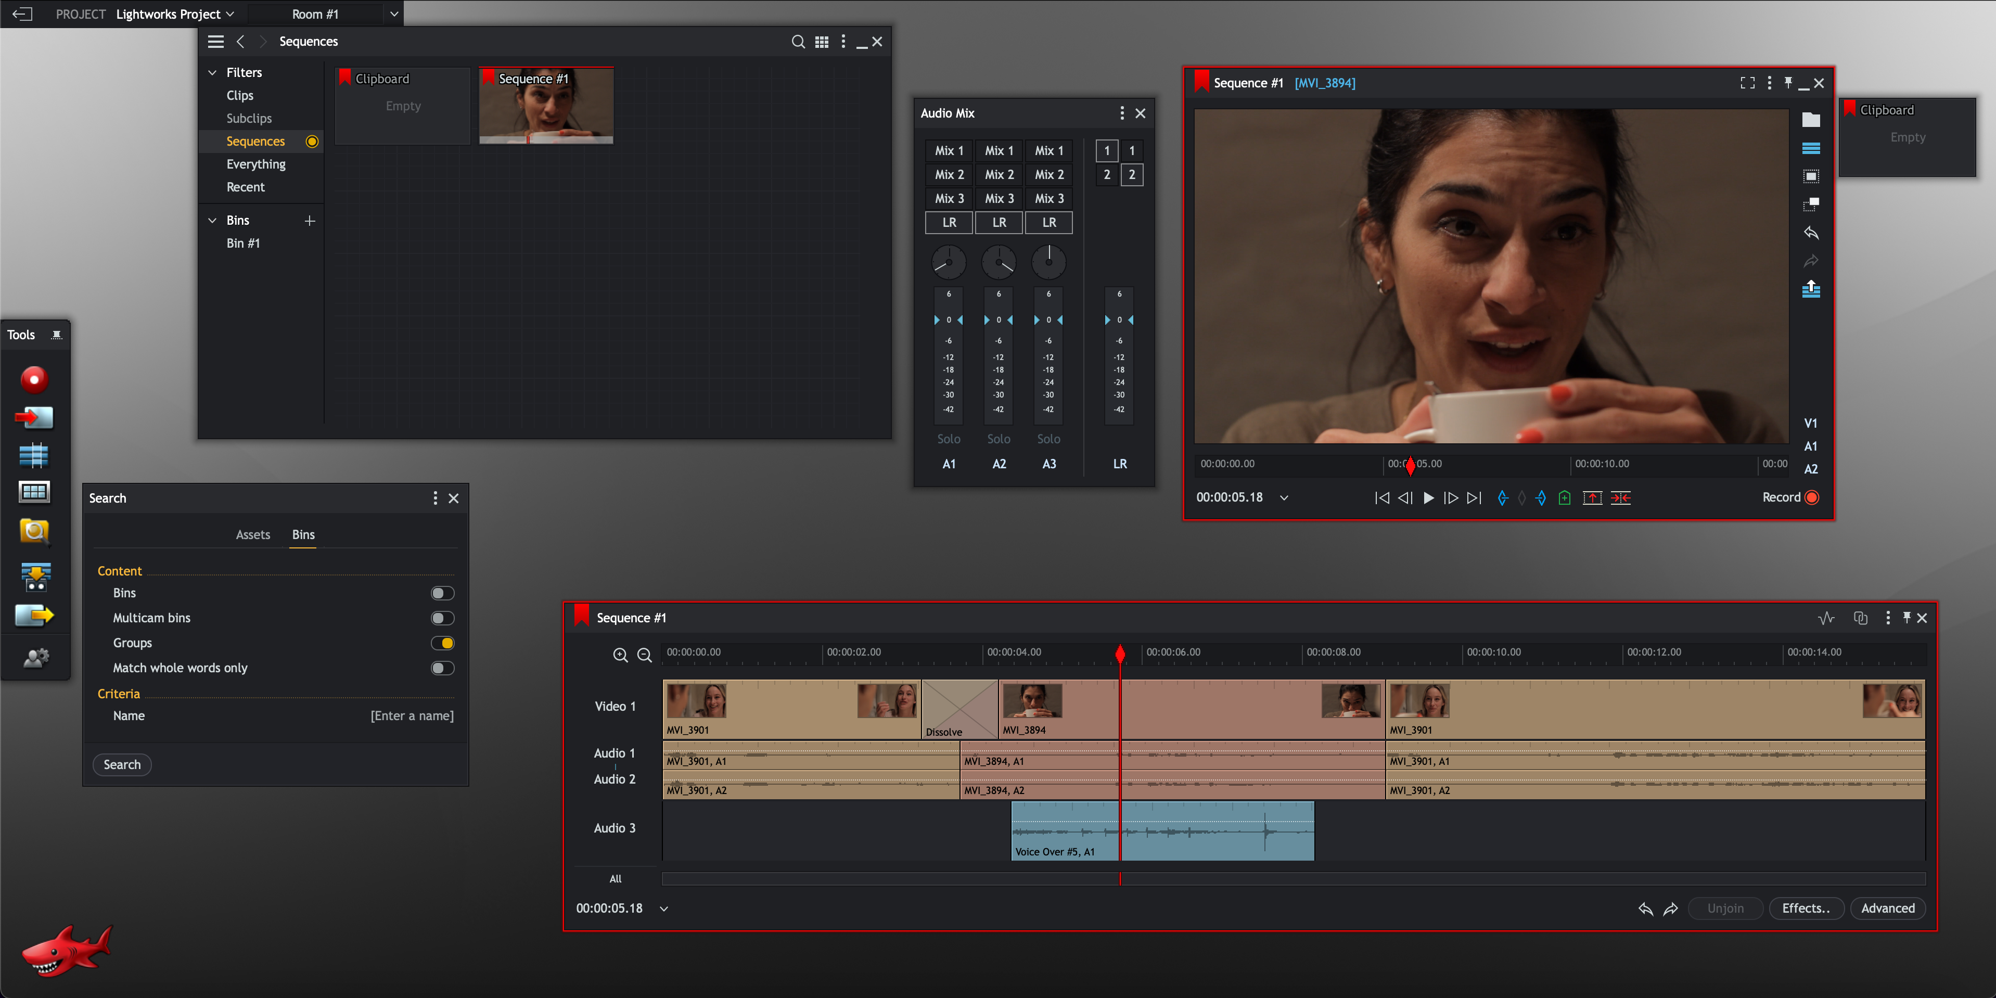Collapse the Filters section
The width and height of the screenshot is (1996, 998).
coord(212,73)
